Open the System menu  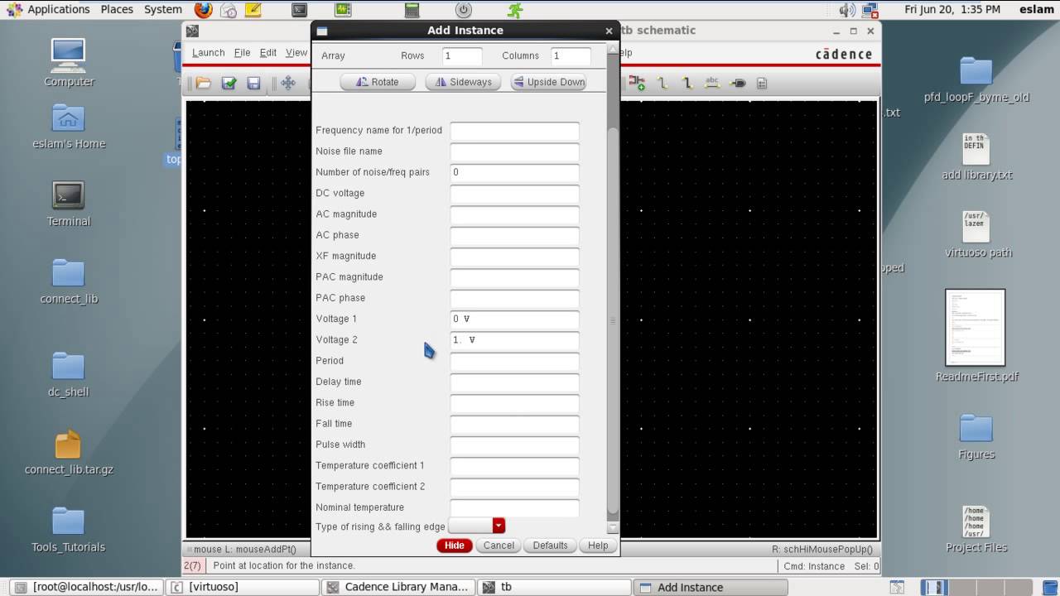(163, 9)
